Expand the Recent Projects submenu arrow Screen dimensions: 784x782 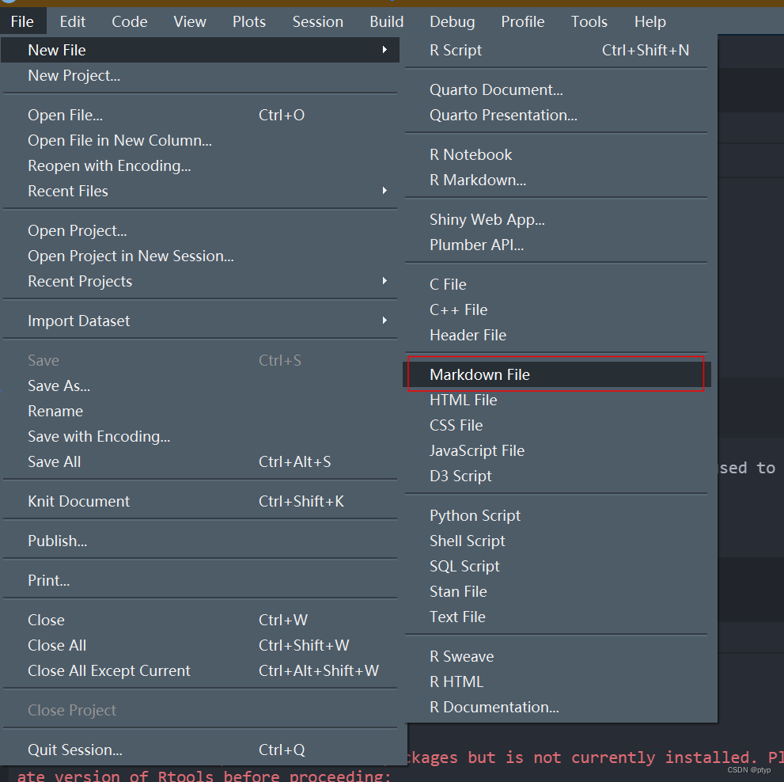(384, 281)
